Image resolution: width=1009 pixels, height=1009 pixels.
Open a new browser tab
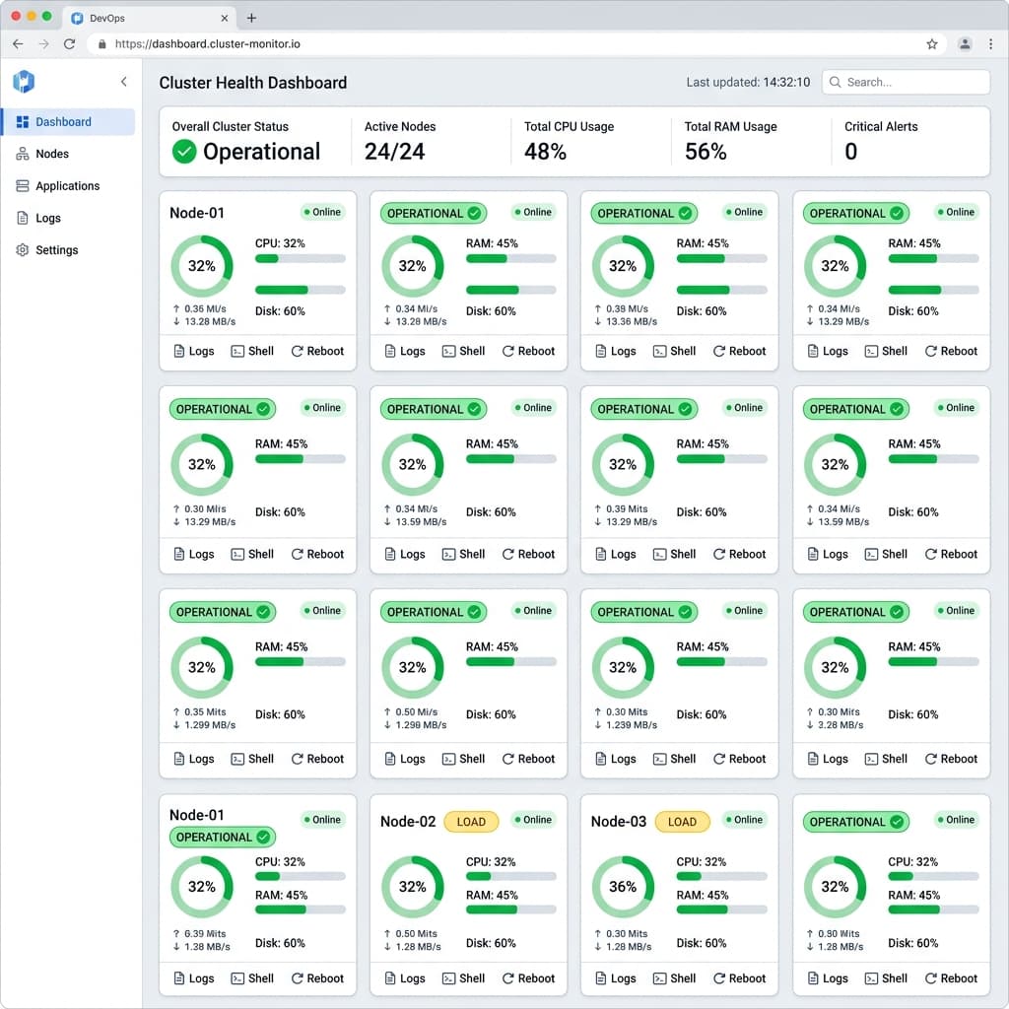click(251, 18)
